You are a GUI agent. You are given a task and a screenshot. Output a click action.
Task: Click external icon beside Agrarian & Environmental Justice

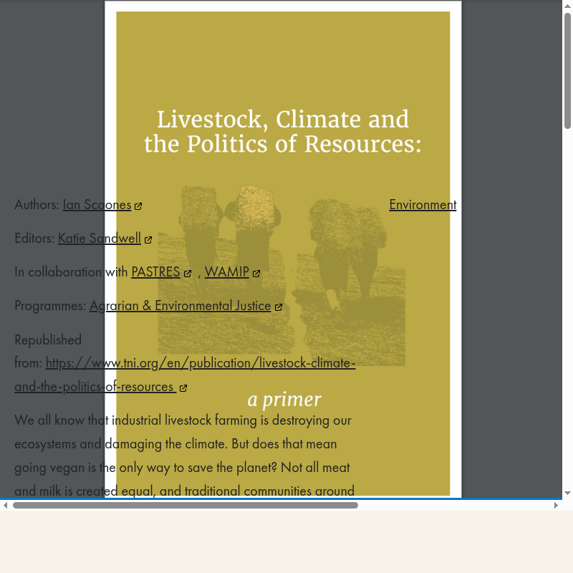(x=279, y=307)
